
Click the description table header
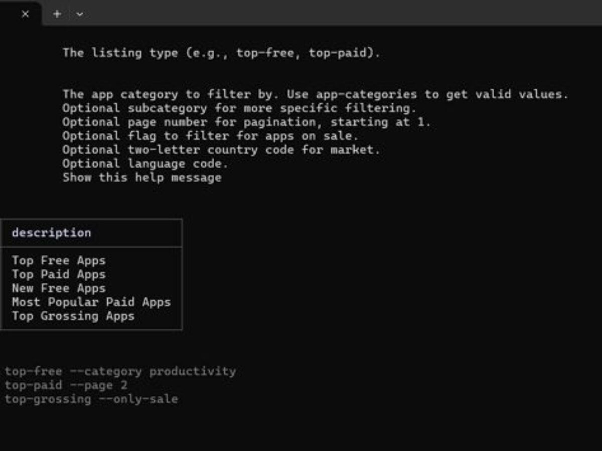52,233
